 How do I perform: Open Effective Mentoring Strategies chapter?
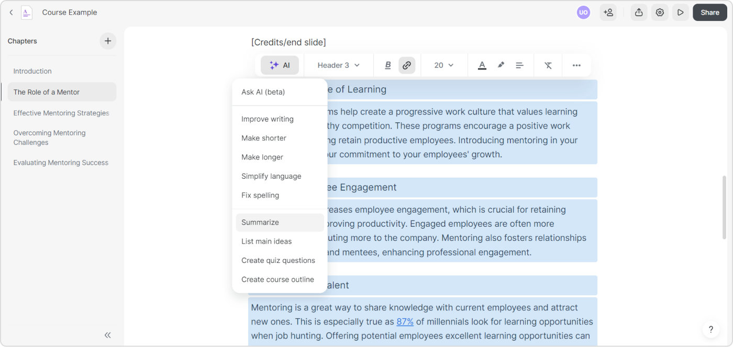pyautogui.click(x=62, y=113)
